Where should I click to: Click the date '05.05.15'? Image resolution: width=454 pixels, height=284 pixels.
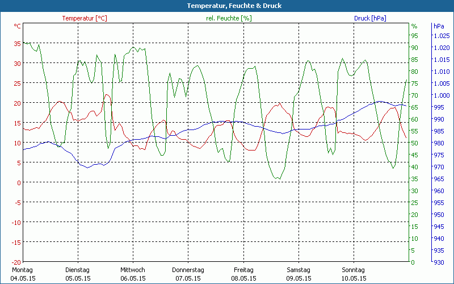[x=78, y=278]
